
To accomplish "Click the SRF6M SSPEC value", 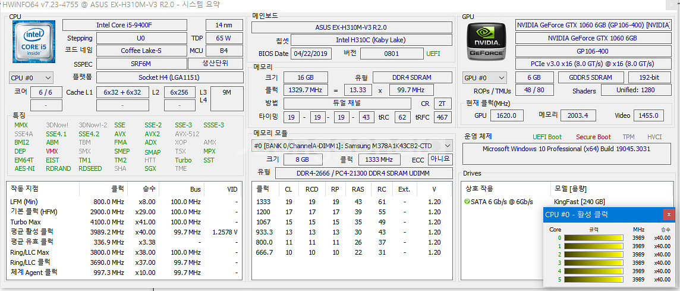I will pos(141,64).
